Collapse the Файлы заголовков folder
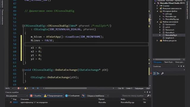 [157, 22]
